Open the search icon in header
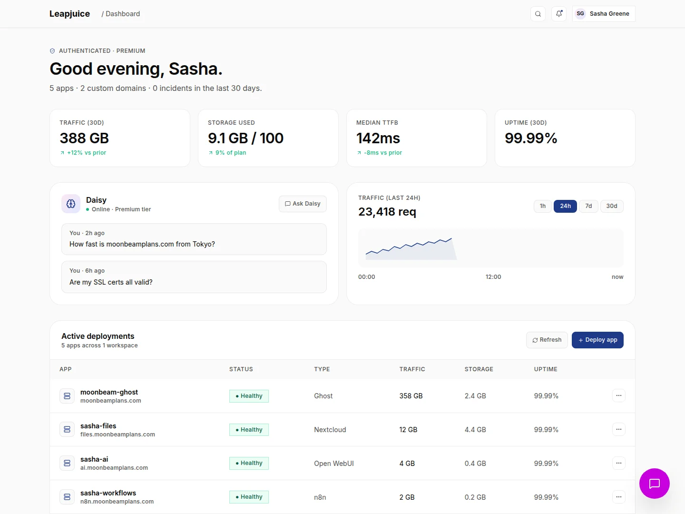The image size is (685, 514). [538, 14]
